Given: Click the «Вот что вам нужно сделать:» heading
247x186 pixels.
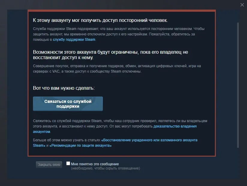Looking at the screenshot, I should point(64,88).
